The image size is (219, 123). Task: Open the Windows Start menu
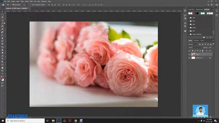[x=3, y=121]
